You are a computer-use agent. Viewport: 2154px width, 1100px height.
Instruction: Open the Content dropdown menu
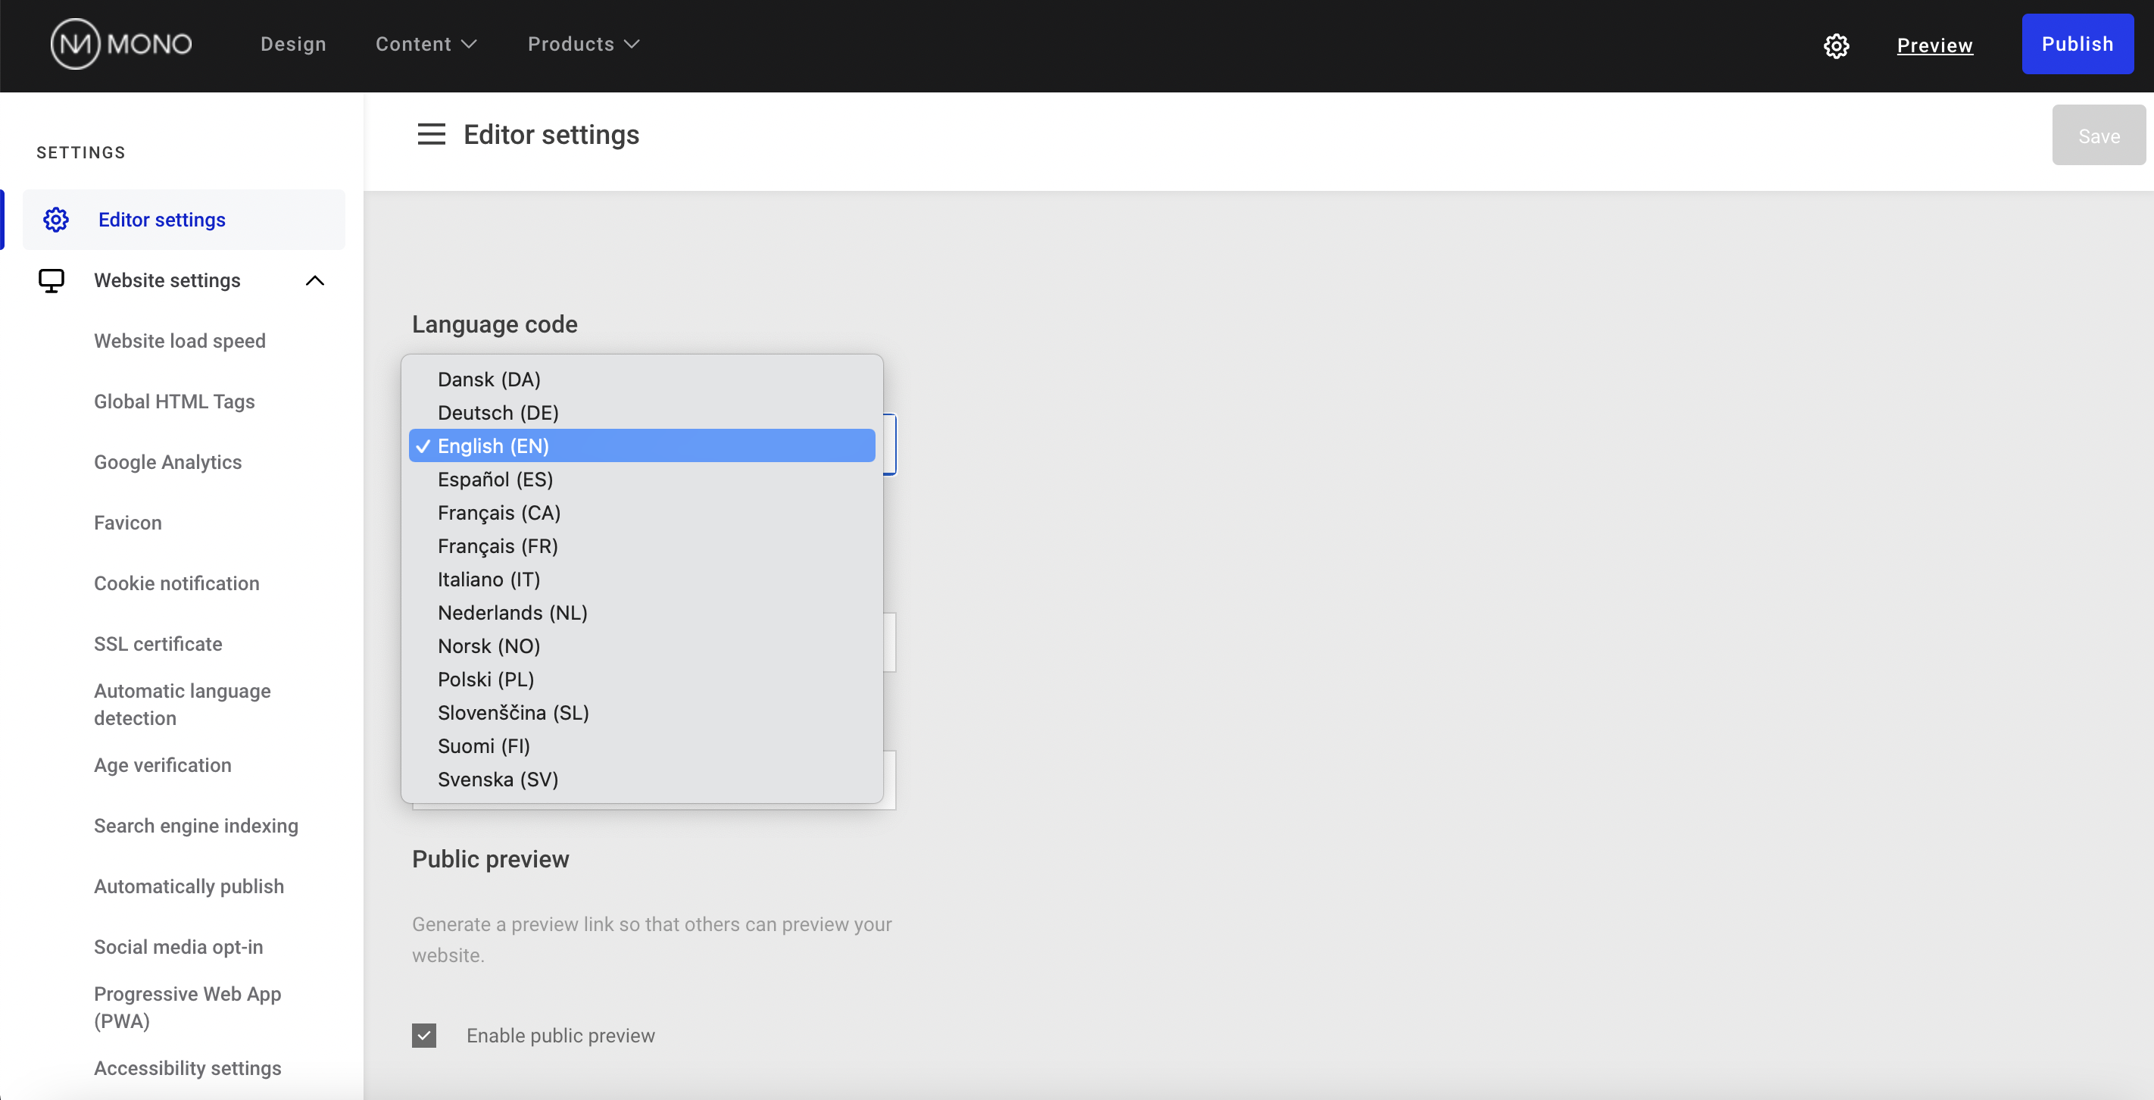coord(426,45)
